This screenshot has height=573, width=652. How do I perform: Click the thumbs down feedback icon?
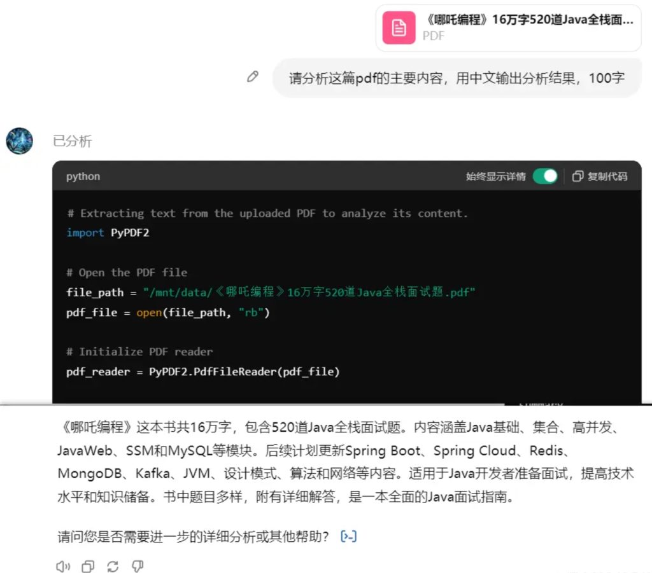point(138,566)
